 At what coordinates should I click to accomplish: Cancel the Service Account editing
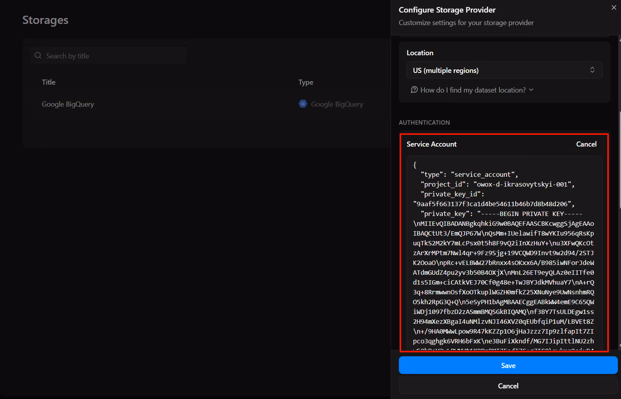(586, 144)
